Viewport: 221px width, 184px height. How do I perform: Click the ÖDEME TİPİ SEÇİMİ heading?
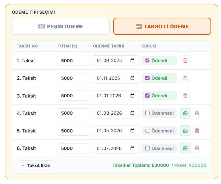[x=33, y=12]
